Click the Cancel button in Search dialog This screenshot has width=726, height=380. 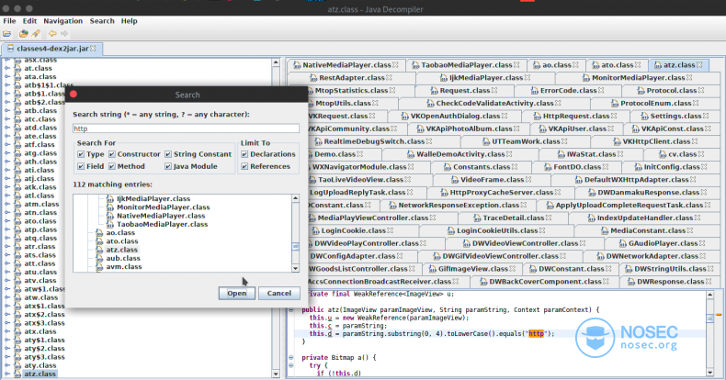pyautogui.click(x=278, y=293)
